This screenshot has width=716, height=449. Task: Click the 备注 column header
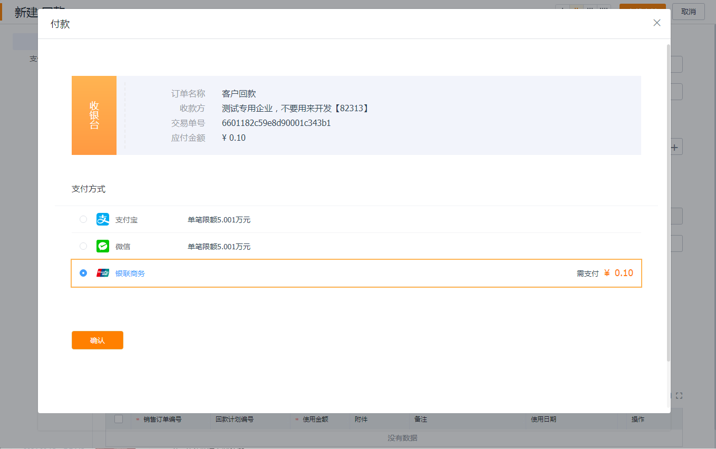click(421, 419)
